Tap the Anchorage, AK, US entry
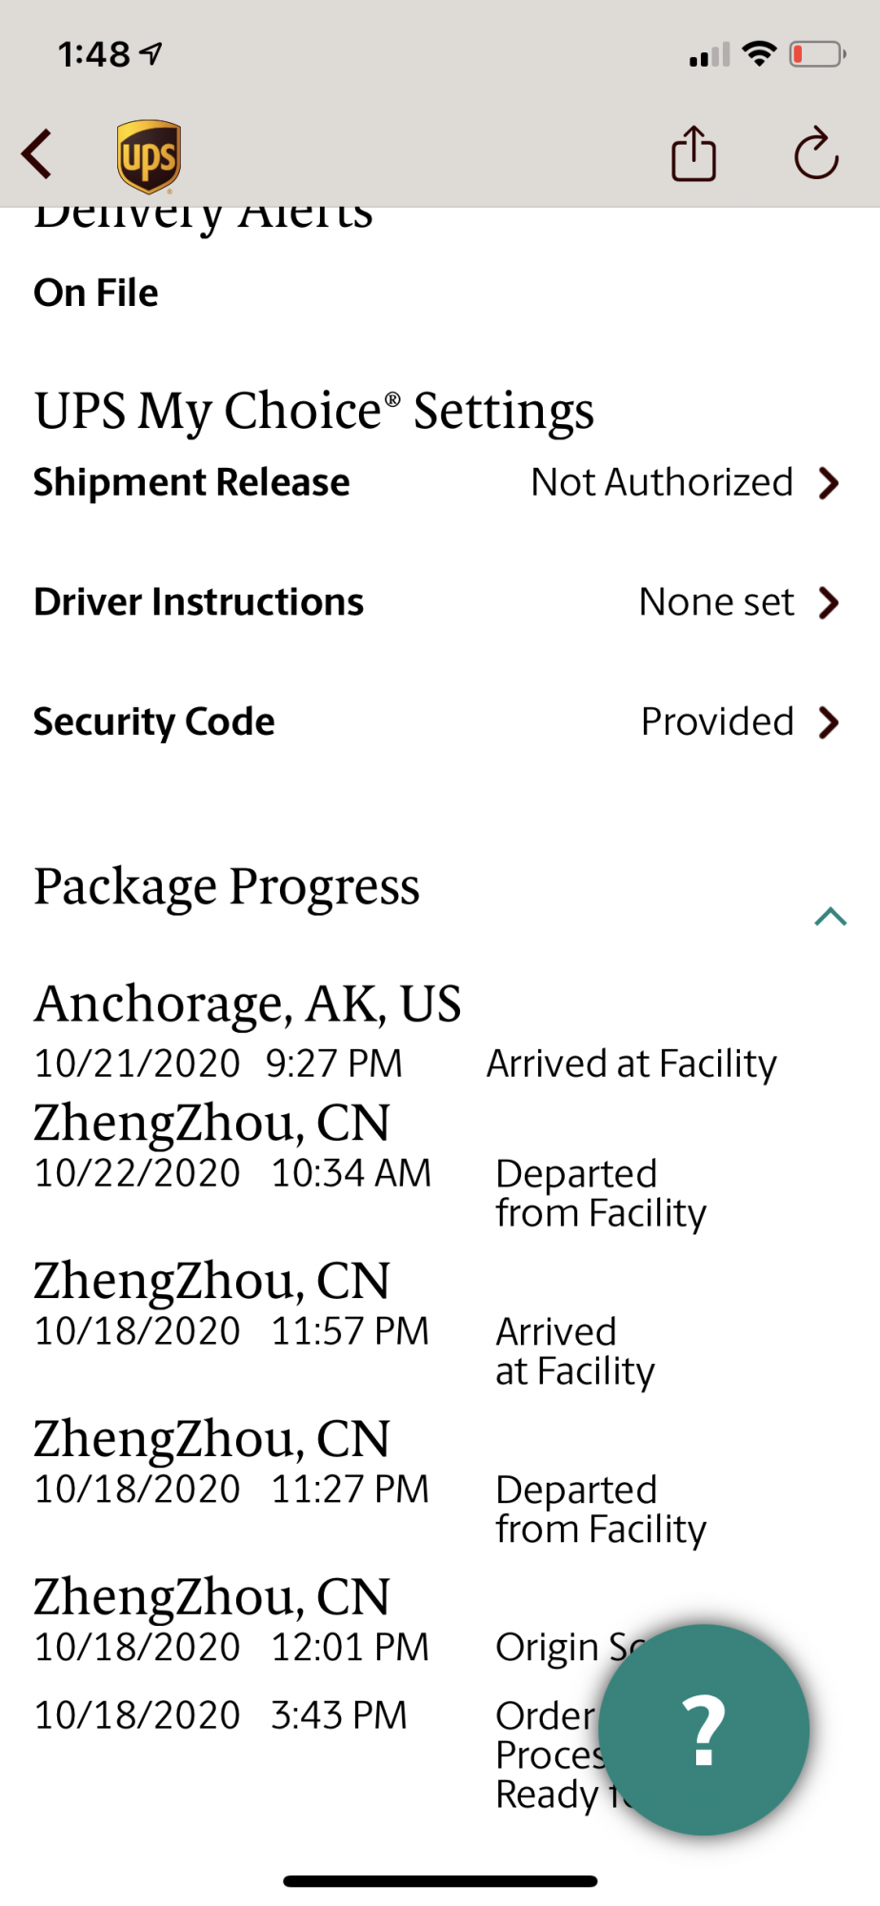The height and width of the screenshot is (1906, 880). coord(248,1004)
